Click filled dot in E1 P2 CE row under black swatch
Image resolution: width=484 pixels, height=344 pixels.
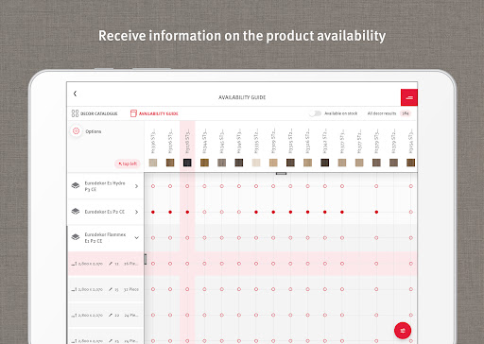coord(187,212)
